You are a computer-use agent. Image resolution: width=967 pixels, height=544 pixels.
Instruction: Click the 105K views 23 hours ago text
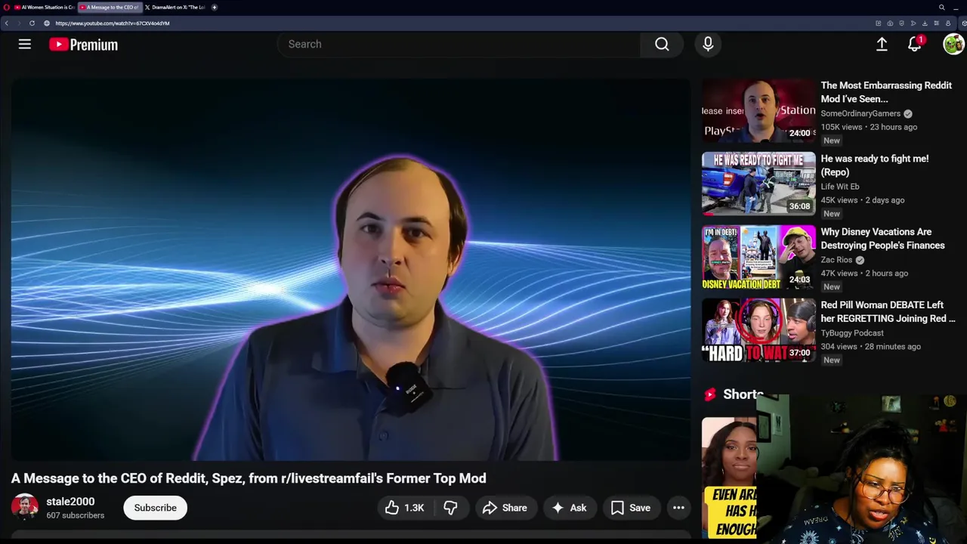(869, 127)
